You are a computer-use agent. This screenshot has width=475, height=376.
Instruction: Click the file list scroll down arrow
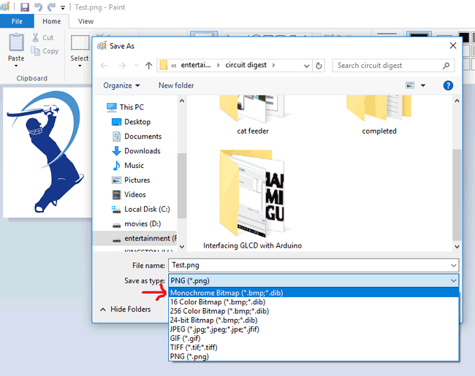click(457, 247)
